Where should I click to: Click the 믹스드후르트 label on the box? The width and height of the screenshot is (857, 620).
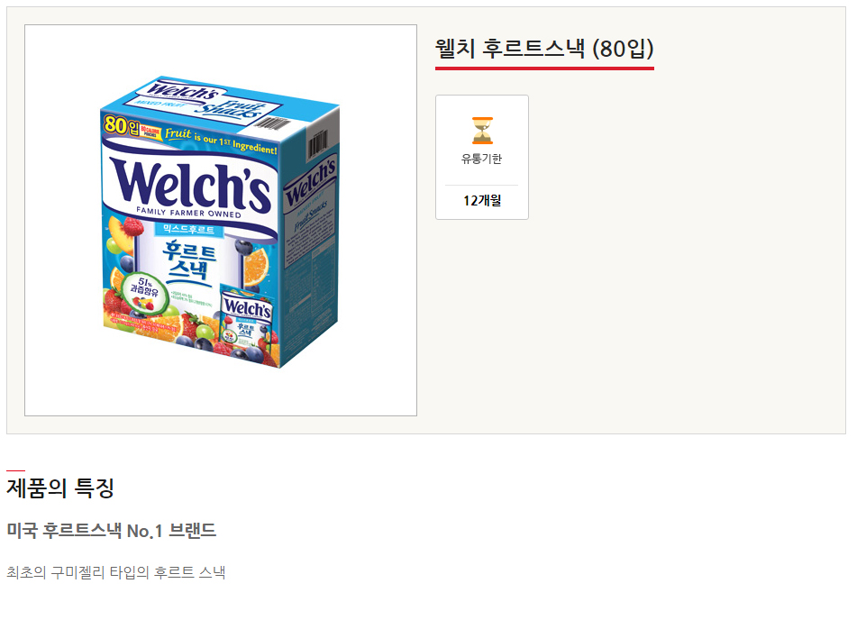186,230
